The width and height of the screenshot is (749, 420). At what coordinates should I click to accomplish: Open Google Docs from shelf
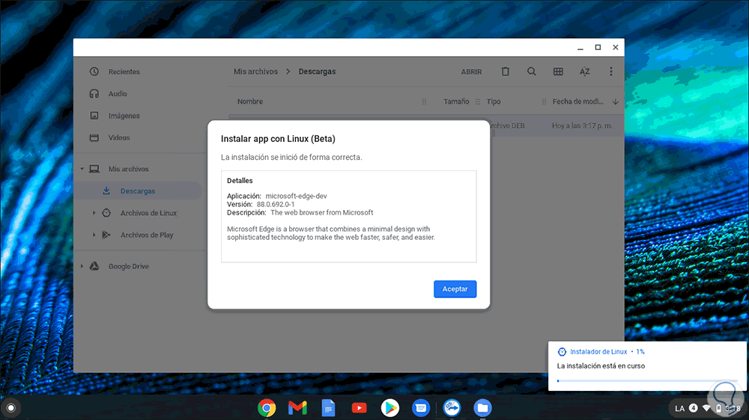coord(328,408)
